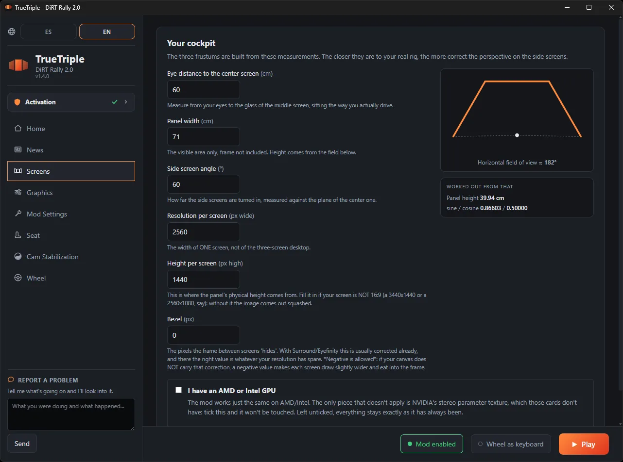Click the Activation shield icon
623x462 pixels.
pos(17,102)
